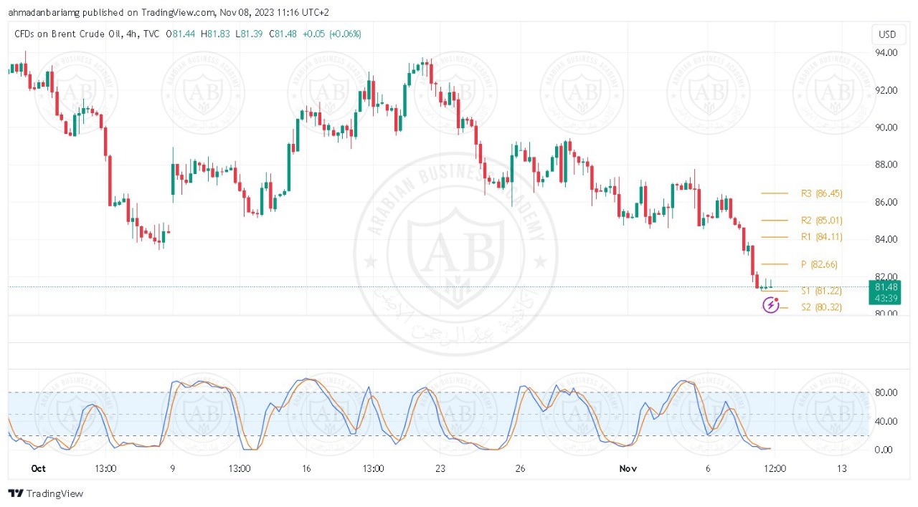Click the stochastic 40.00 level label
The image size is (918, 507).
[886, 421]
